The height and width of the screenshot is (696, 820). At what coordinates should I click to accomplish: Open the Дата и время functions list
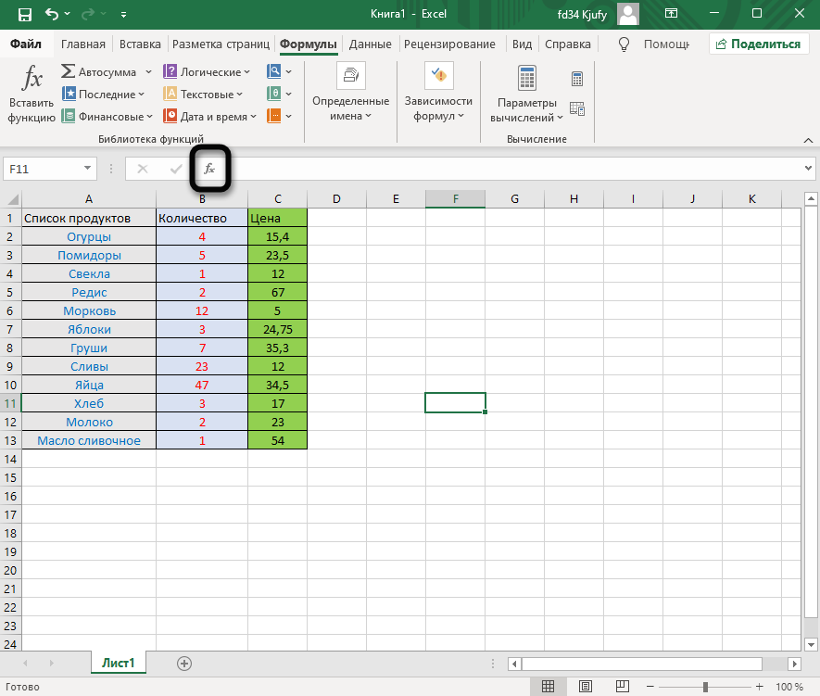(209, 116)
